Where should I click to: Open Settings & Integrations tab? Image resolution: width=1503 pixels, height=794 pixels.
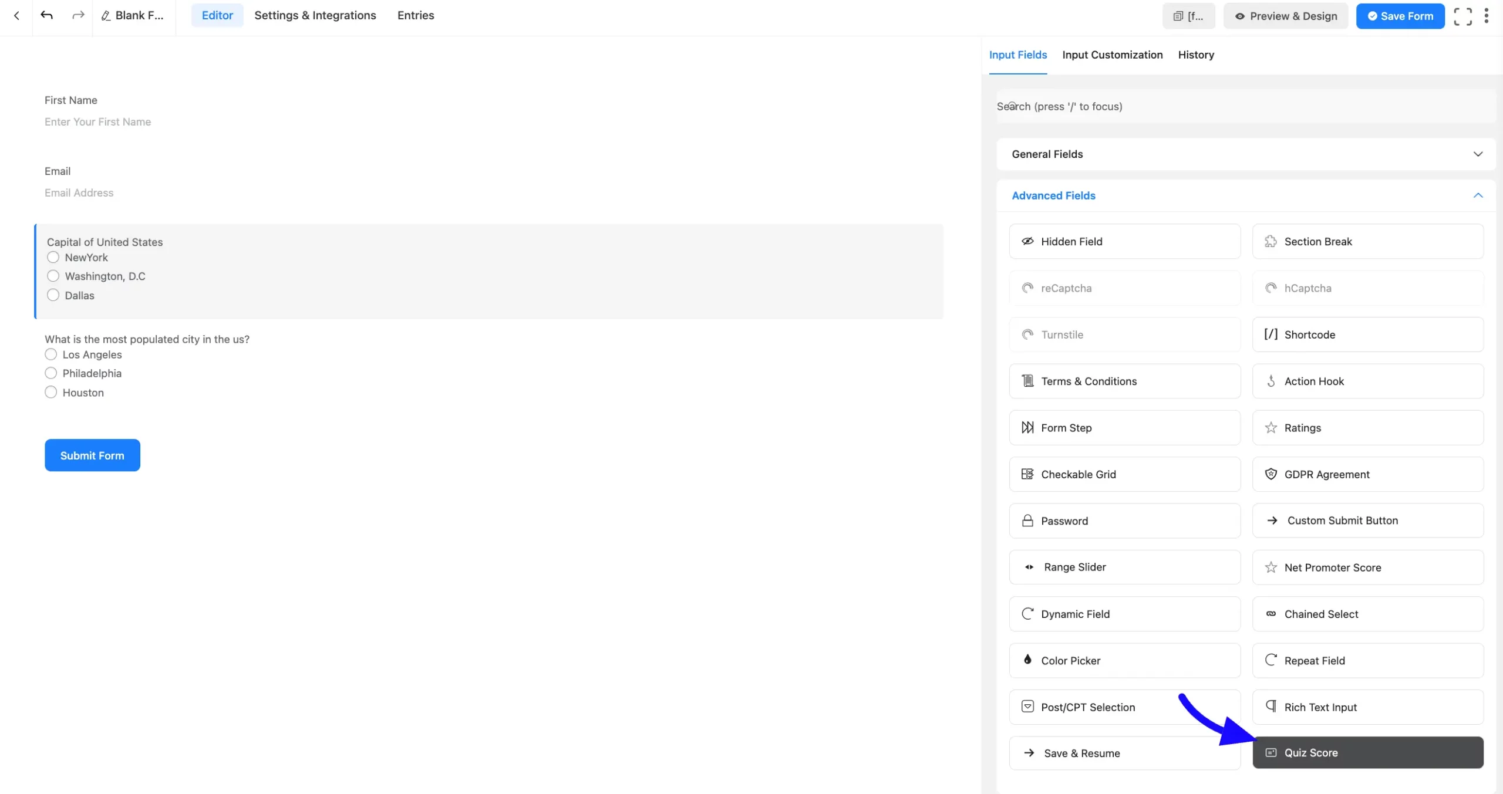tap(315, 15)
